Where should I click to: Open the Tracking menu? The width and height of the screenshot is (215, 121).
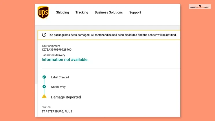(x=82, y=12)
